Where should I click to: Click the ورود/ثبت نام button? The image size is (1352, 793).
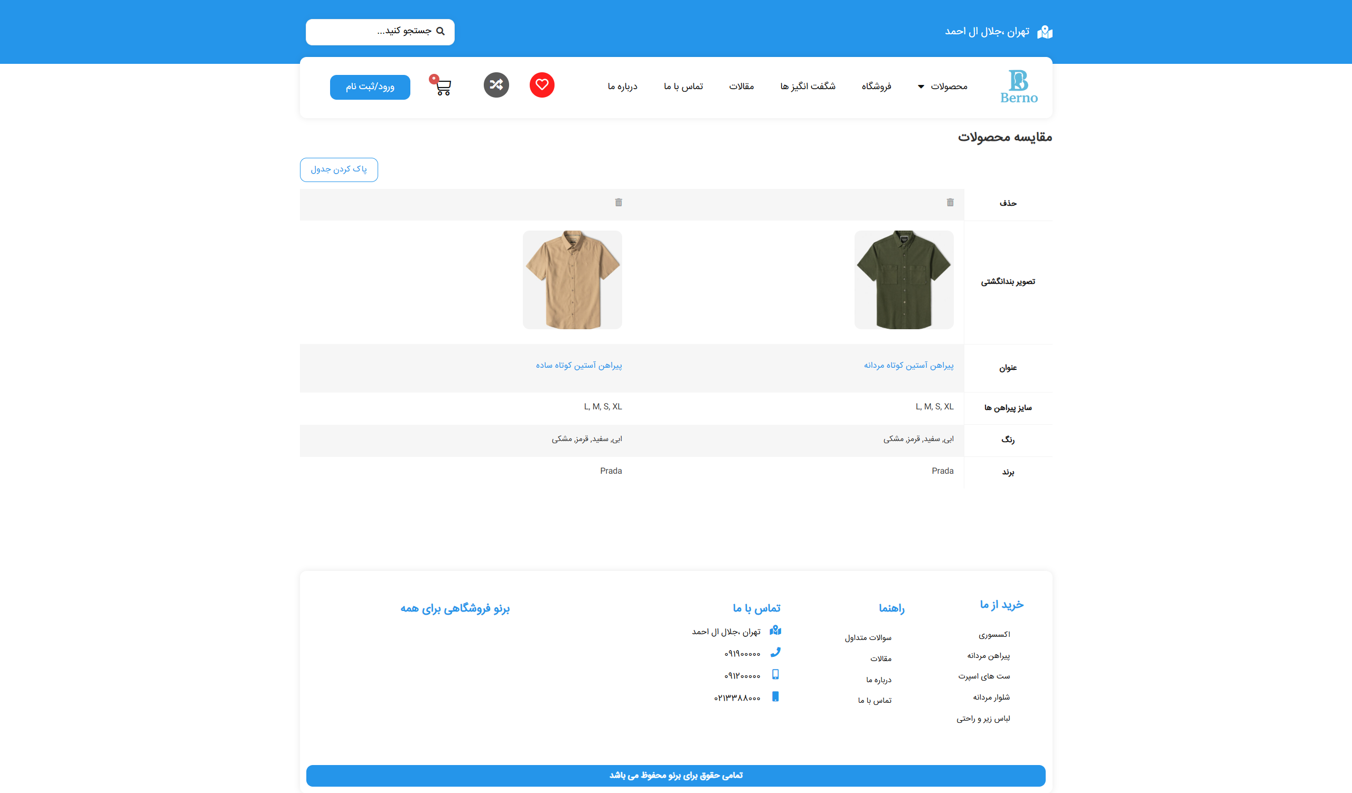click(370, 87)
